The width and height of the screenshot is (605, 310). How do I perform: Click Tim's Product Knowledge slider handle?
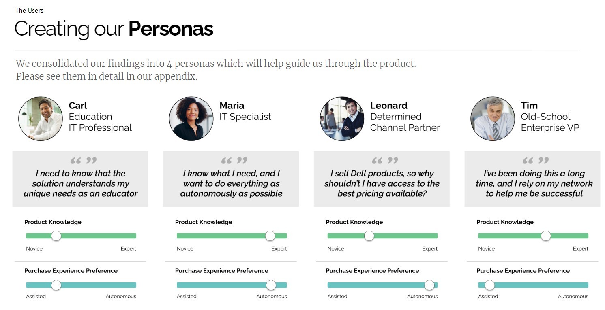pyautogui.click(x=546, y=236)
